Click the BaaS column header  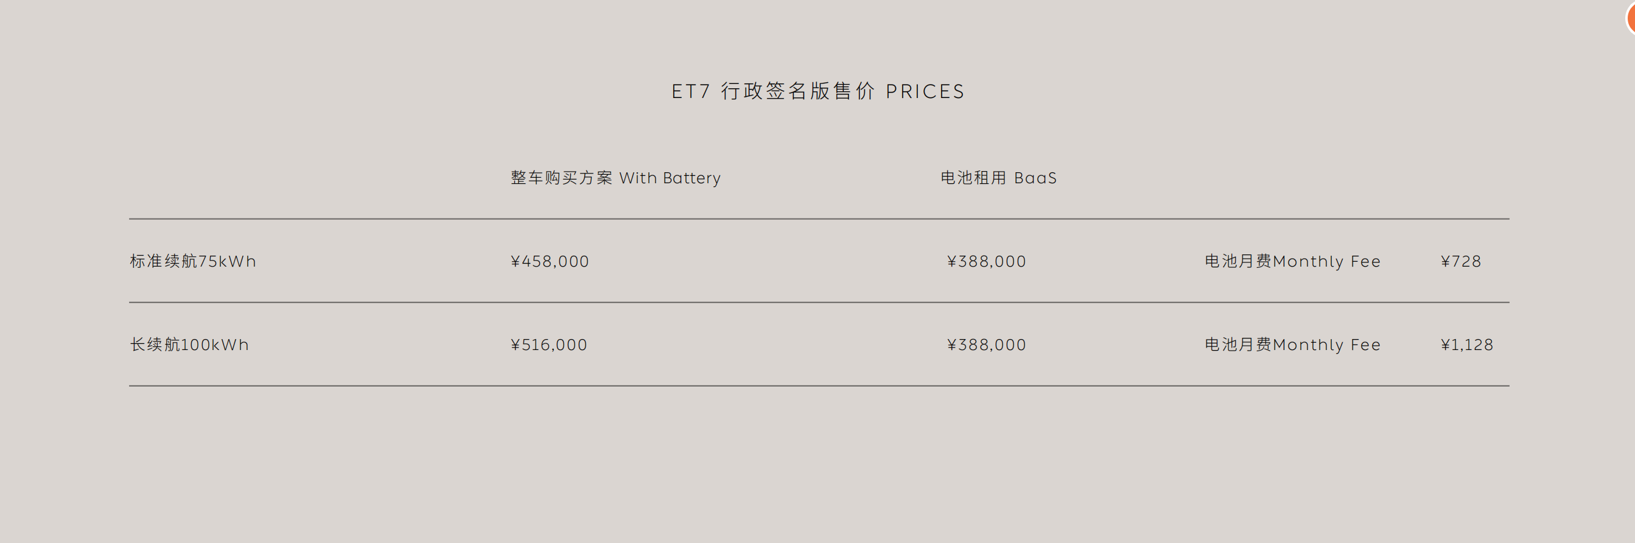coord(1035,178)
